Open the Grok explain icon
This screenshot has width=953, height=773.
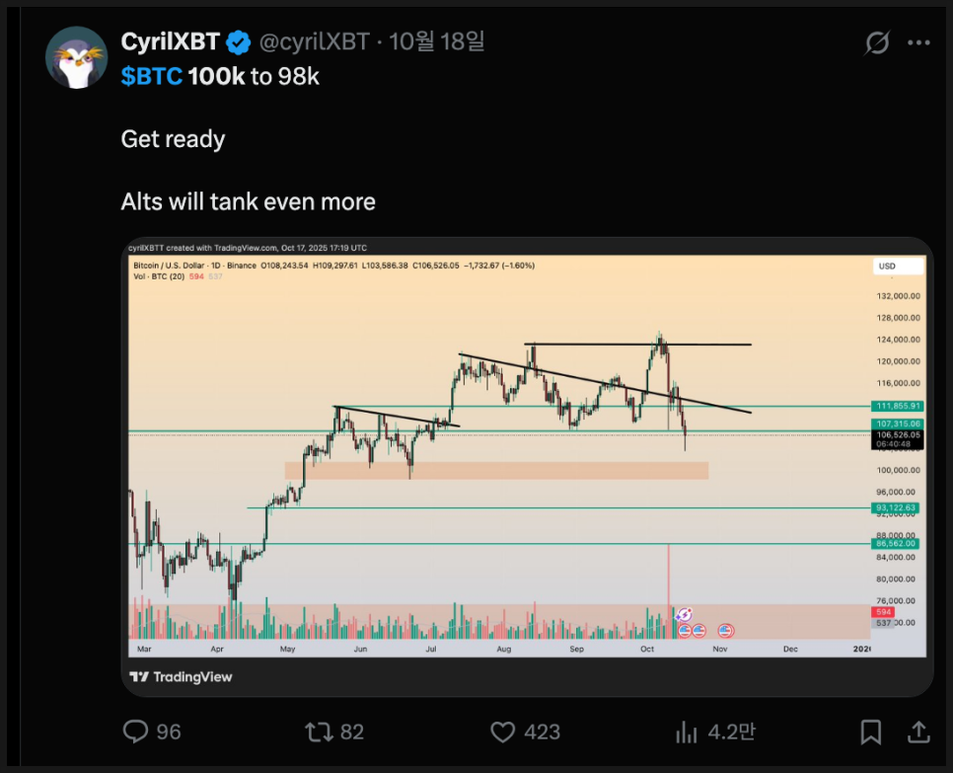tap(877, 43)
